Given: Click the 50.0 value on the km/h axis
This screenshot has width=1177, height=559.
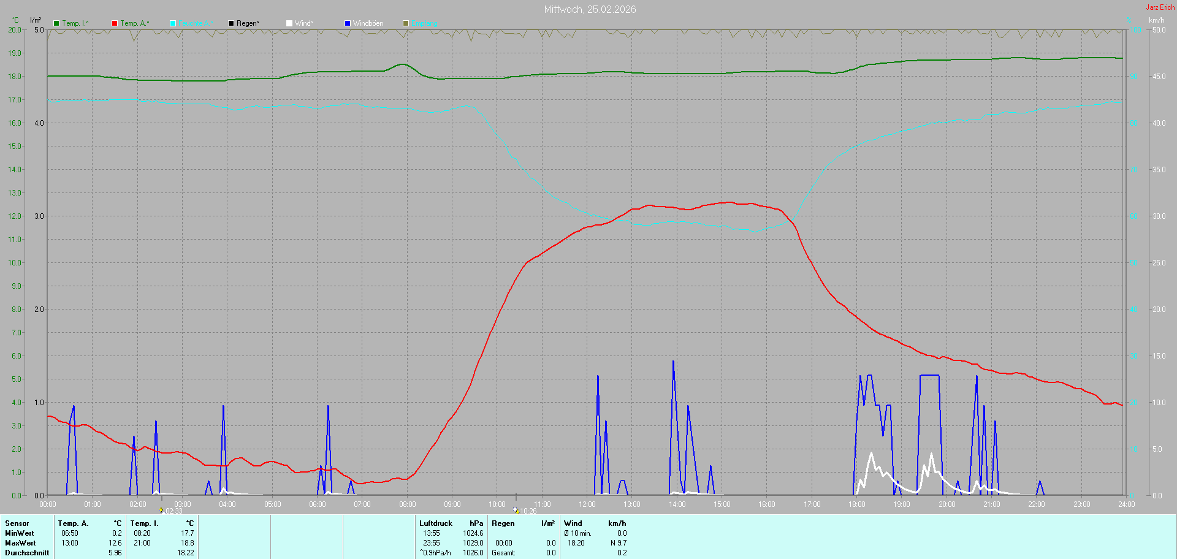Looking at the screenshot, I should (x=1159, y=30).
